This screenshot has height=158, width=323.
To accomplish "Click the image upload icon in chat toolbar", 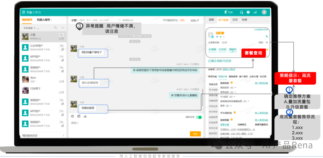I will [79, 116].
